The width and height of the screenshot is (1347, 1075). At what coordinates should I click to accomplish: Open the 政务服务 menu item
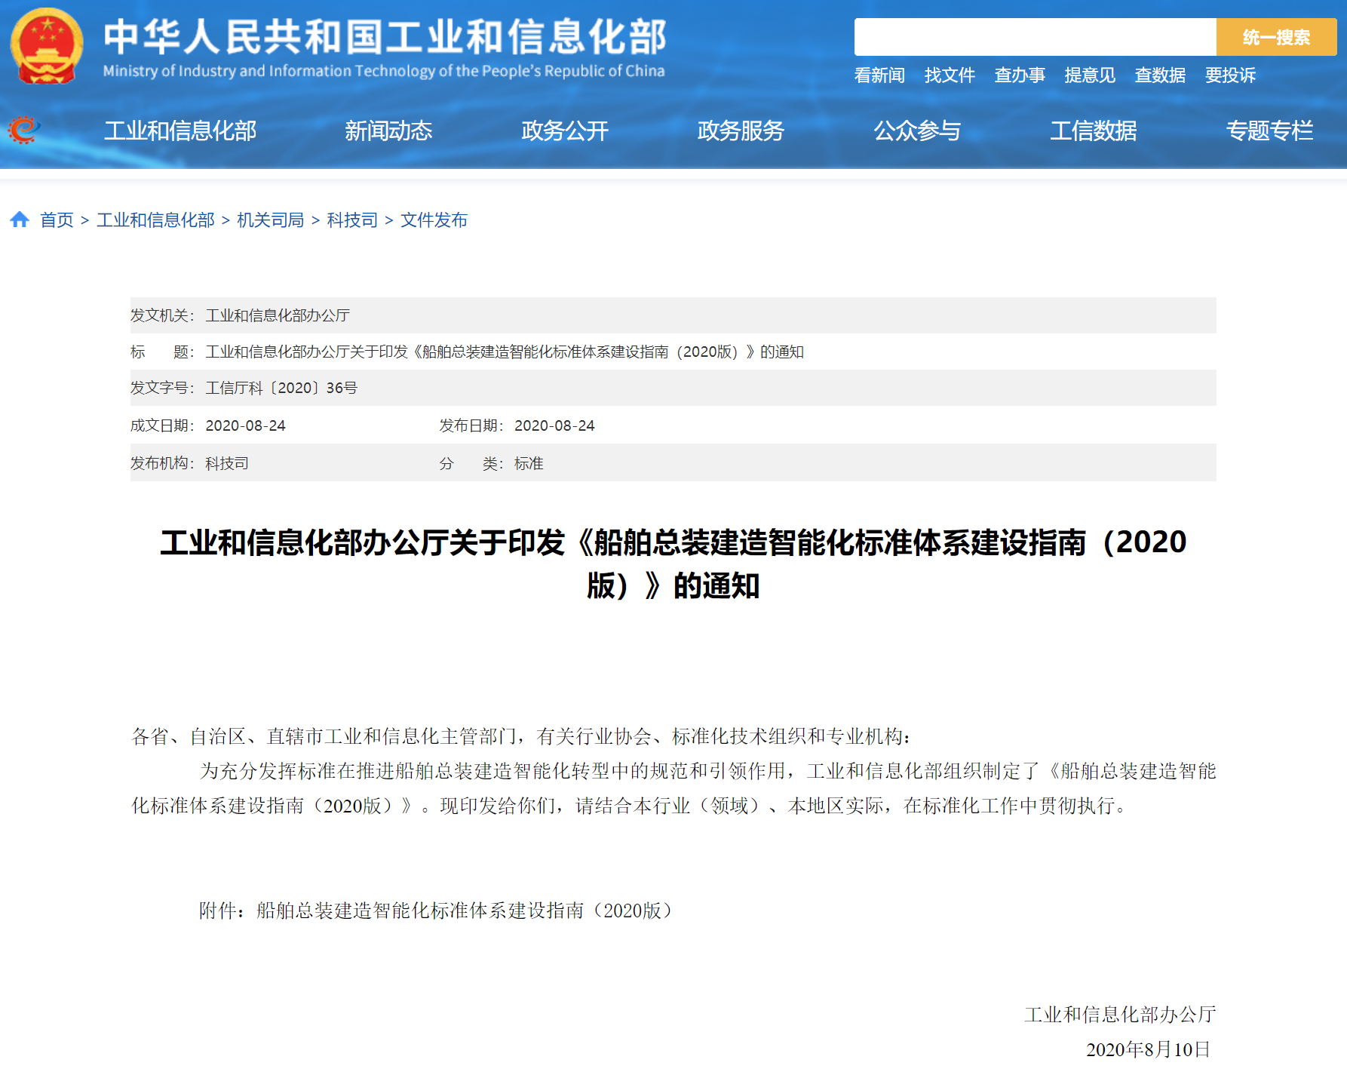[x=741, y=131]
